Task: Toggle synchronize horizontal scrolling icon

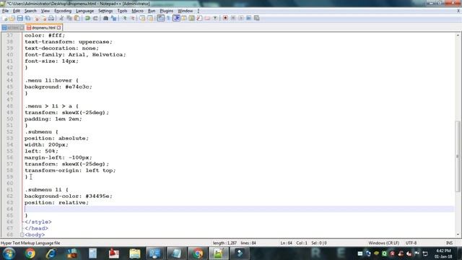Action: point(150,18)
